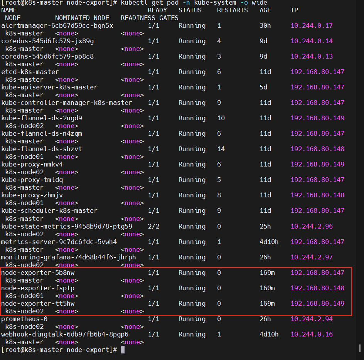Select pod name node-exporter-5b8nw

click(38, 273)
